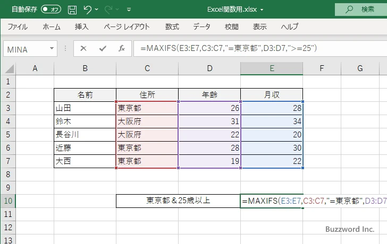Click the 月収 header cell
Viewport: 387px width, 244px height.
tap(272, 95)
